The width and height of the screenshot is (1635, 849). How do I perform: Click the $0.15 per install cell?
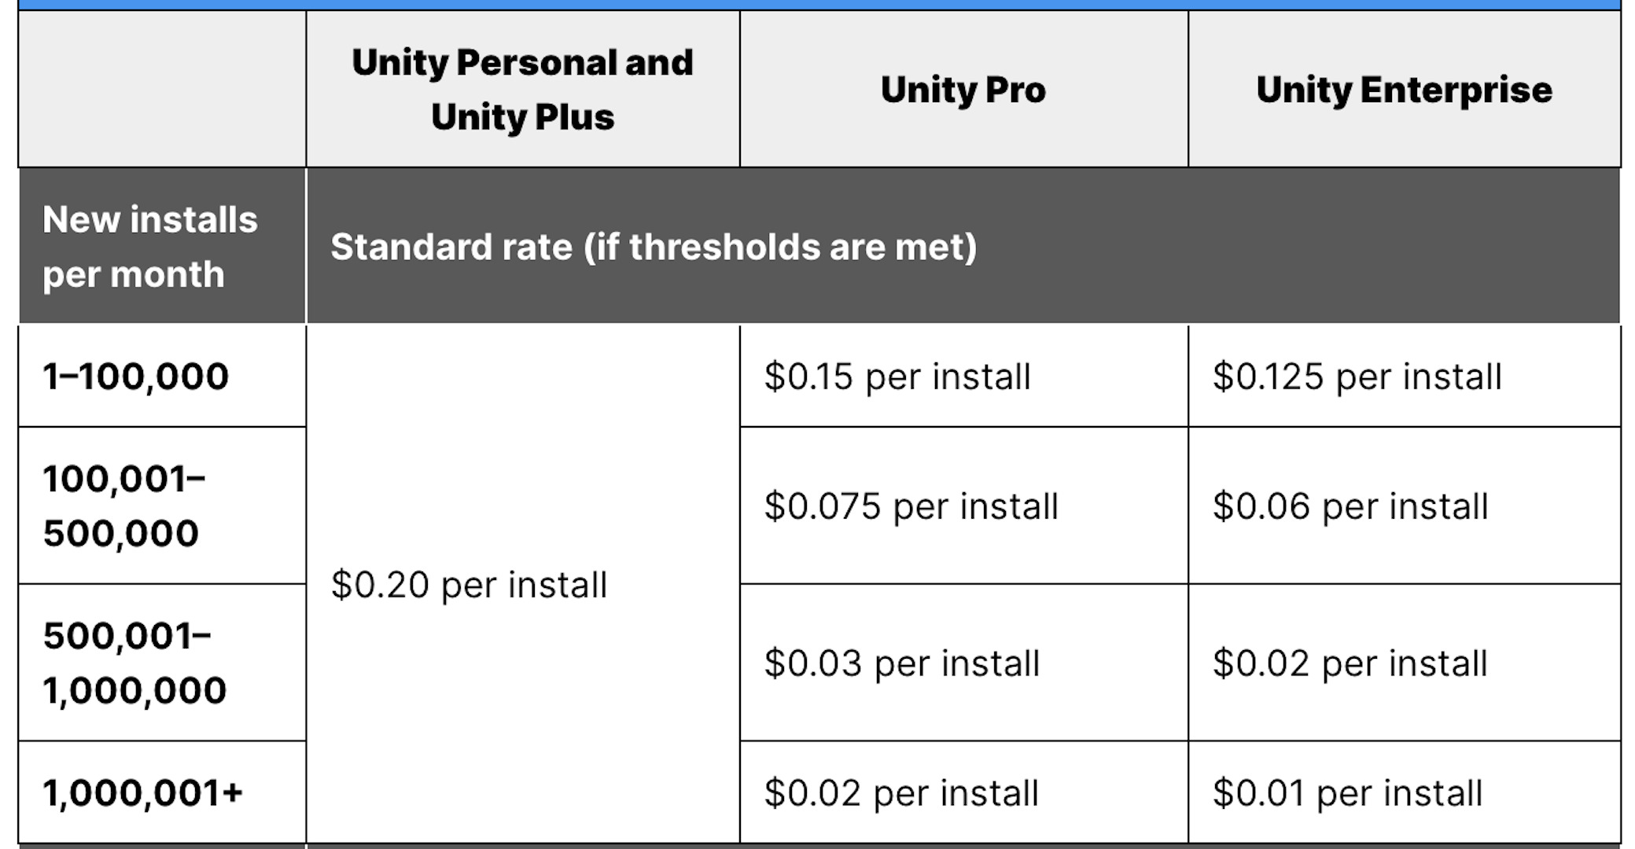(963, 376)
